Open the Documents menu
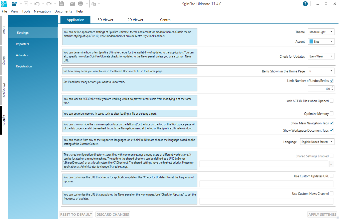This screenshot has width=339, height=219. [x=63, y=11]
